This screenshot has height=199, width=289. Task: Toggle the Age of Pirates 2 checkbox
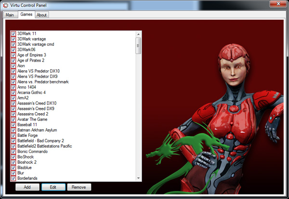click(13, 60)
